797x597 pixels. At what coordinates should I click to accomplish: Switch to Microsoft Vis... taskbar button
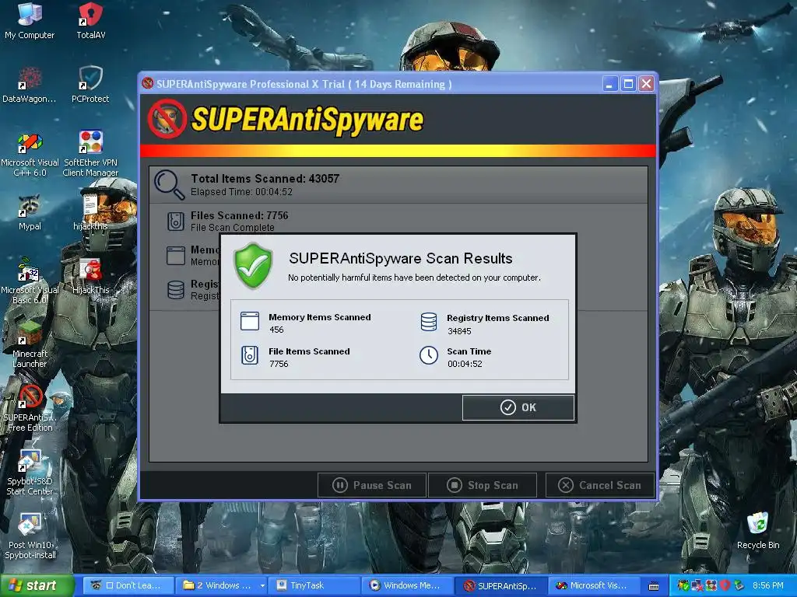tap(592, 585)
